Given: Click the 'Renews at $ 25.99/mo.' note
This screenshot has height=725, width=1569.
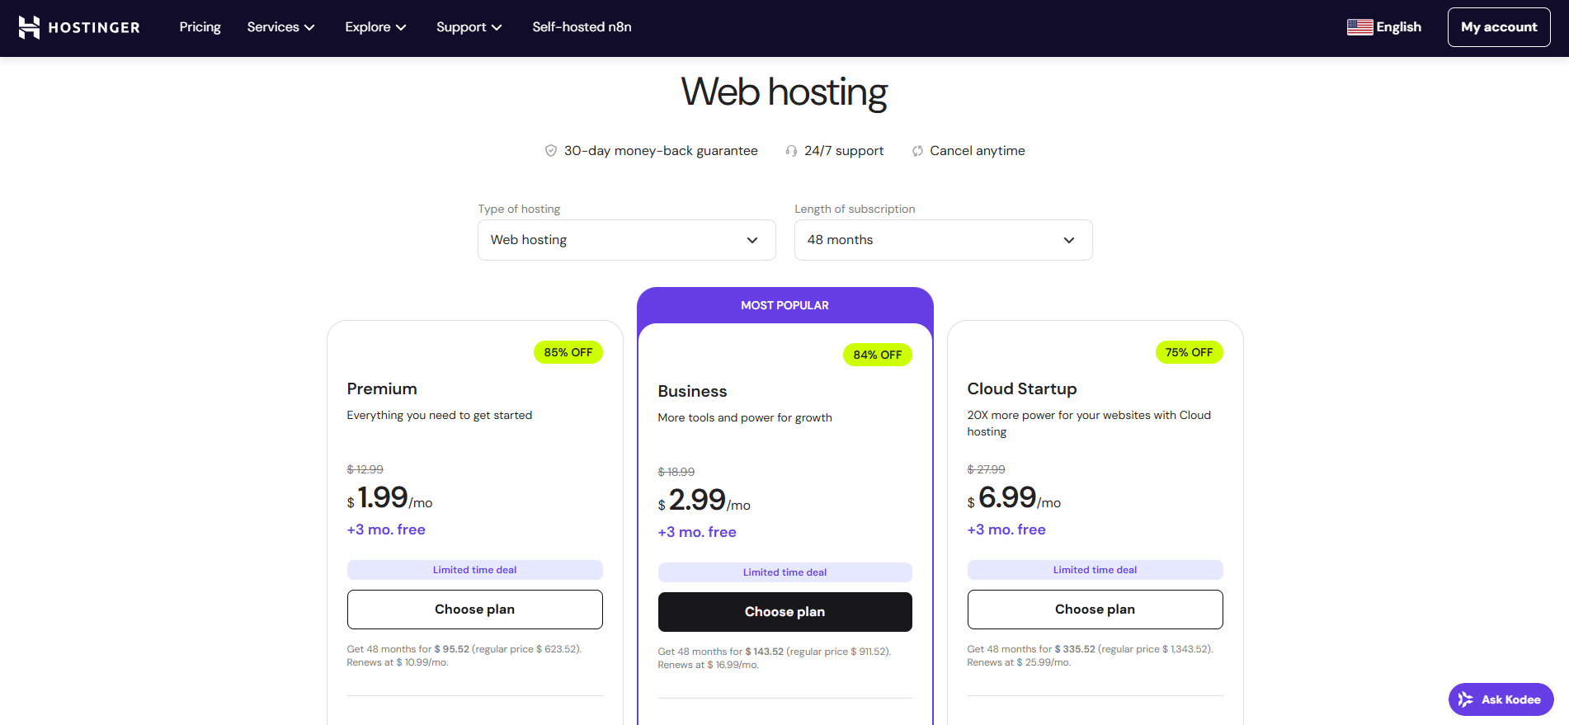Looking at the screenshot, I should click(1019, 662).
